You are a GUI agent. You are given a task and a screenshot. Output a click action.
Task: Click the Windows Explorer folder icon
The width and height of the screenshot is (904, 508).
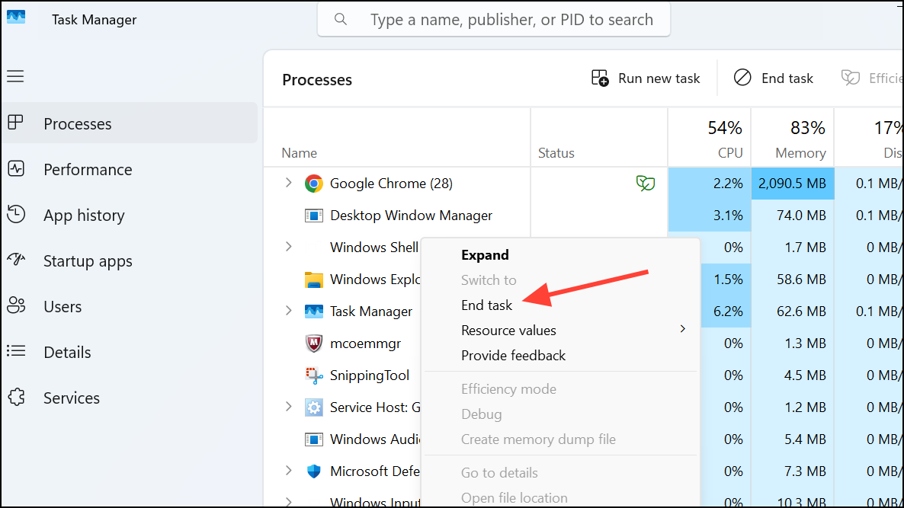pyautogui.click(x=313, y=279)
